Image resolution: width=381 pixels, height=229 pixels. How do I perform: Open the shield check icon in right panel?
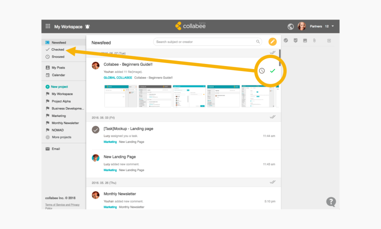[x=295, y=41]
